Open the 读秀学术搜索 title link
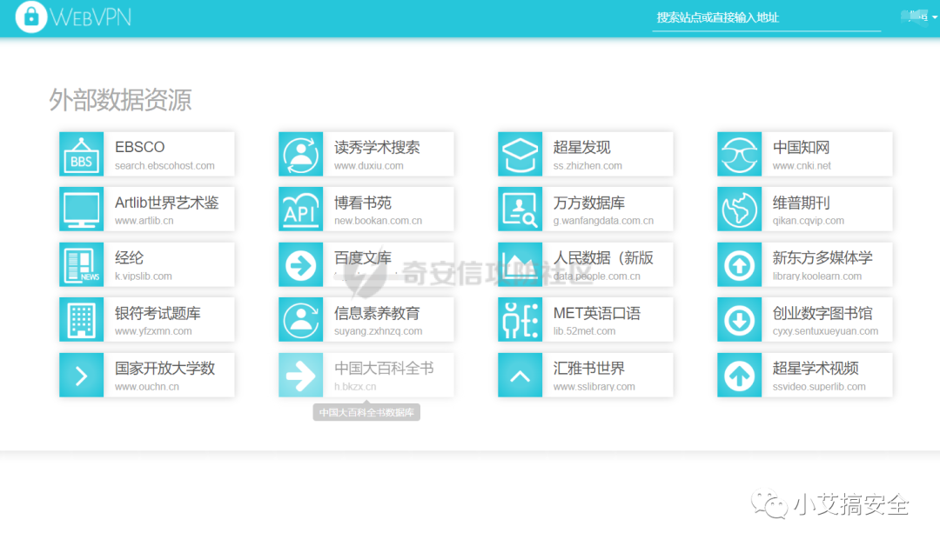 [377, 147]
